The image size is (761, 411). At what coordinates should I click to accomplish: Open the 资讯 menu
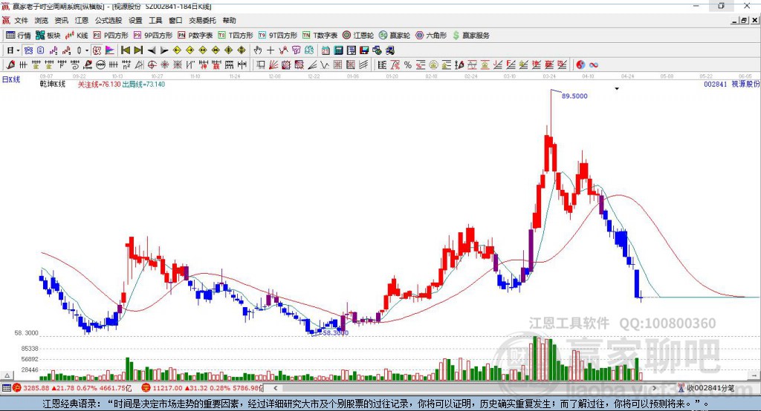click(61, 20)
